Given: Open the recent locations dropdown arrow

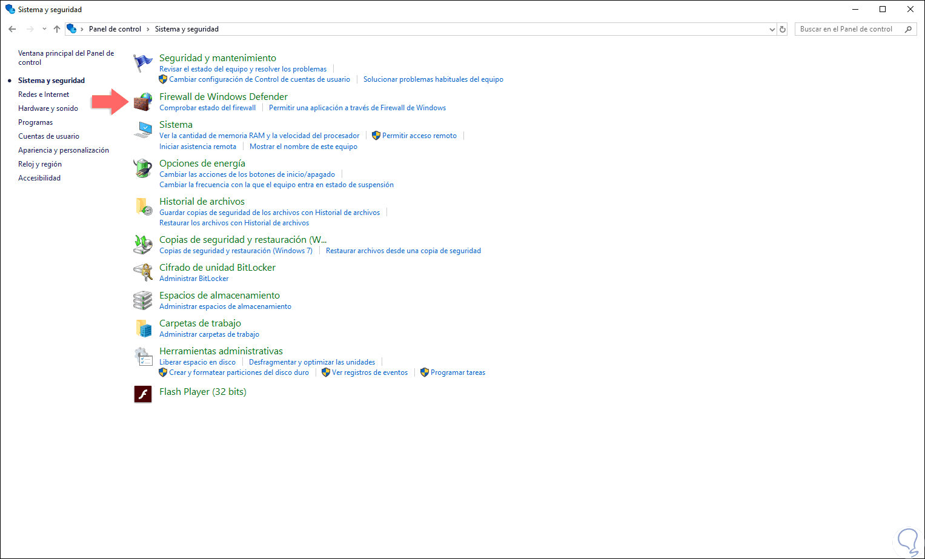Looking at the screenshot, I should click(44, 29).
